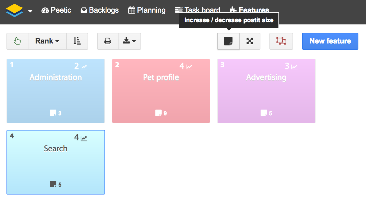366x208 pixels.
Task: Click the yellow and blue app logo
Action: tap(14, 10)
